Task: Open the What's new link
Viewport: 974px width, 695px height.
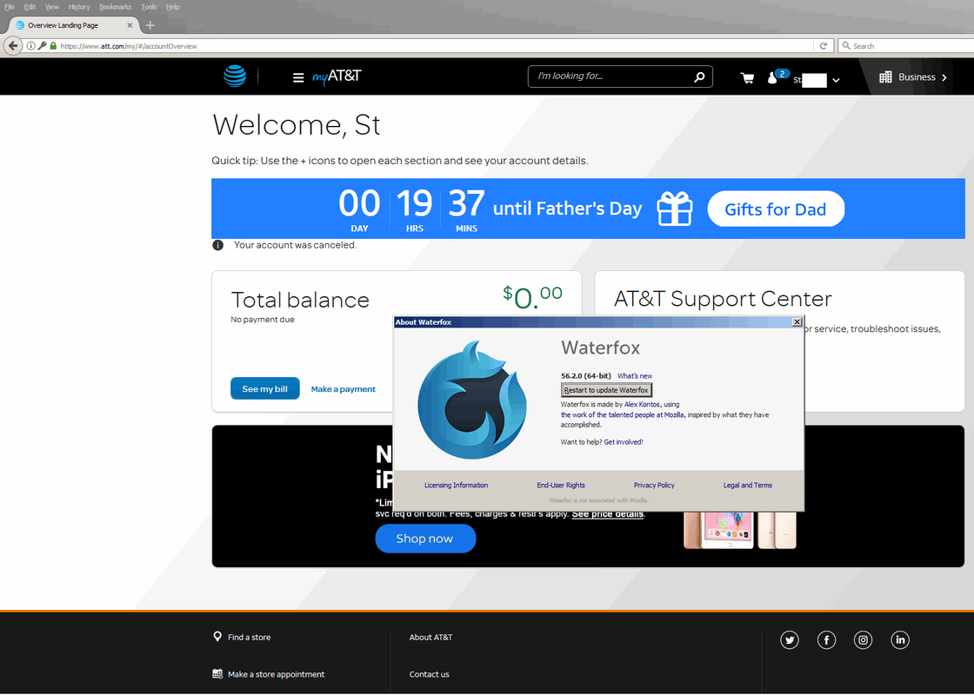Action: click(x=634, y=376)
